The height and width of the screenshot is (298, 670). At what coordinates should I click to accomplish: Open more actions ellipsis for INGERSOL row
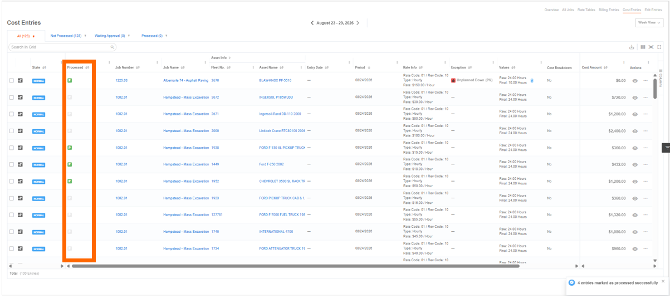645,97
